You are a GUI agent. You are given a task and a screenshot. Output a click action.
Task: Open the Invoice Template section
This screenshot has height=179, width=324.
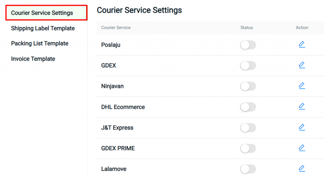(x=33, y=59)
